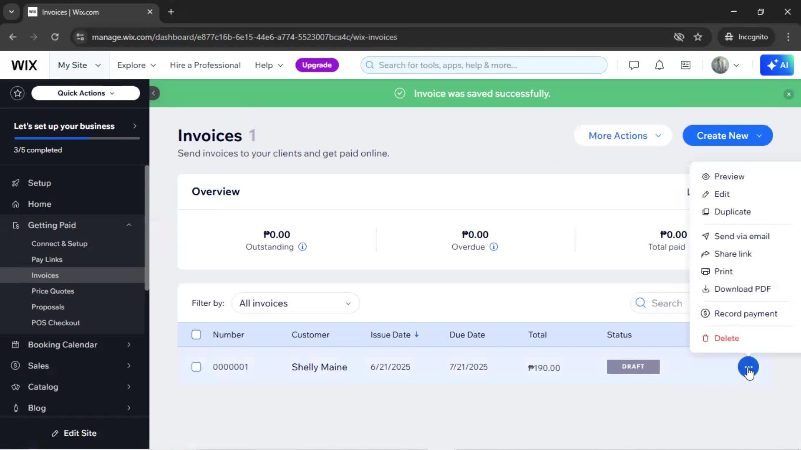Click Hire a Professional link
This screenshot has width=801, height=450.
point(205,65)
